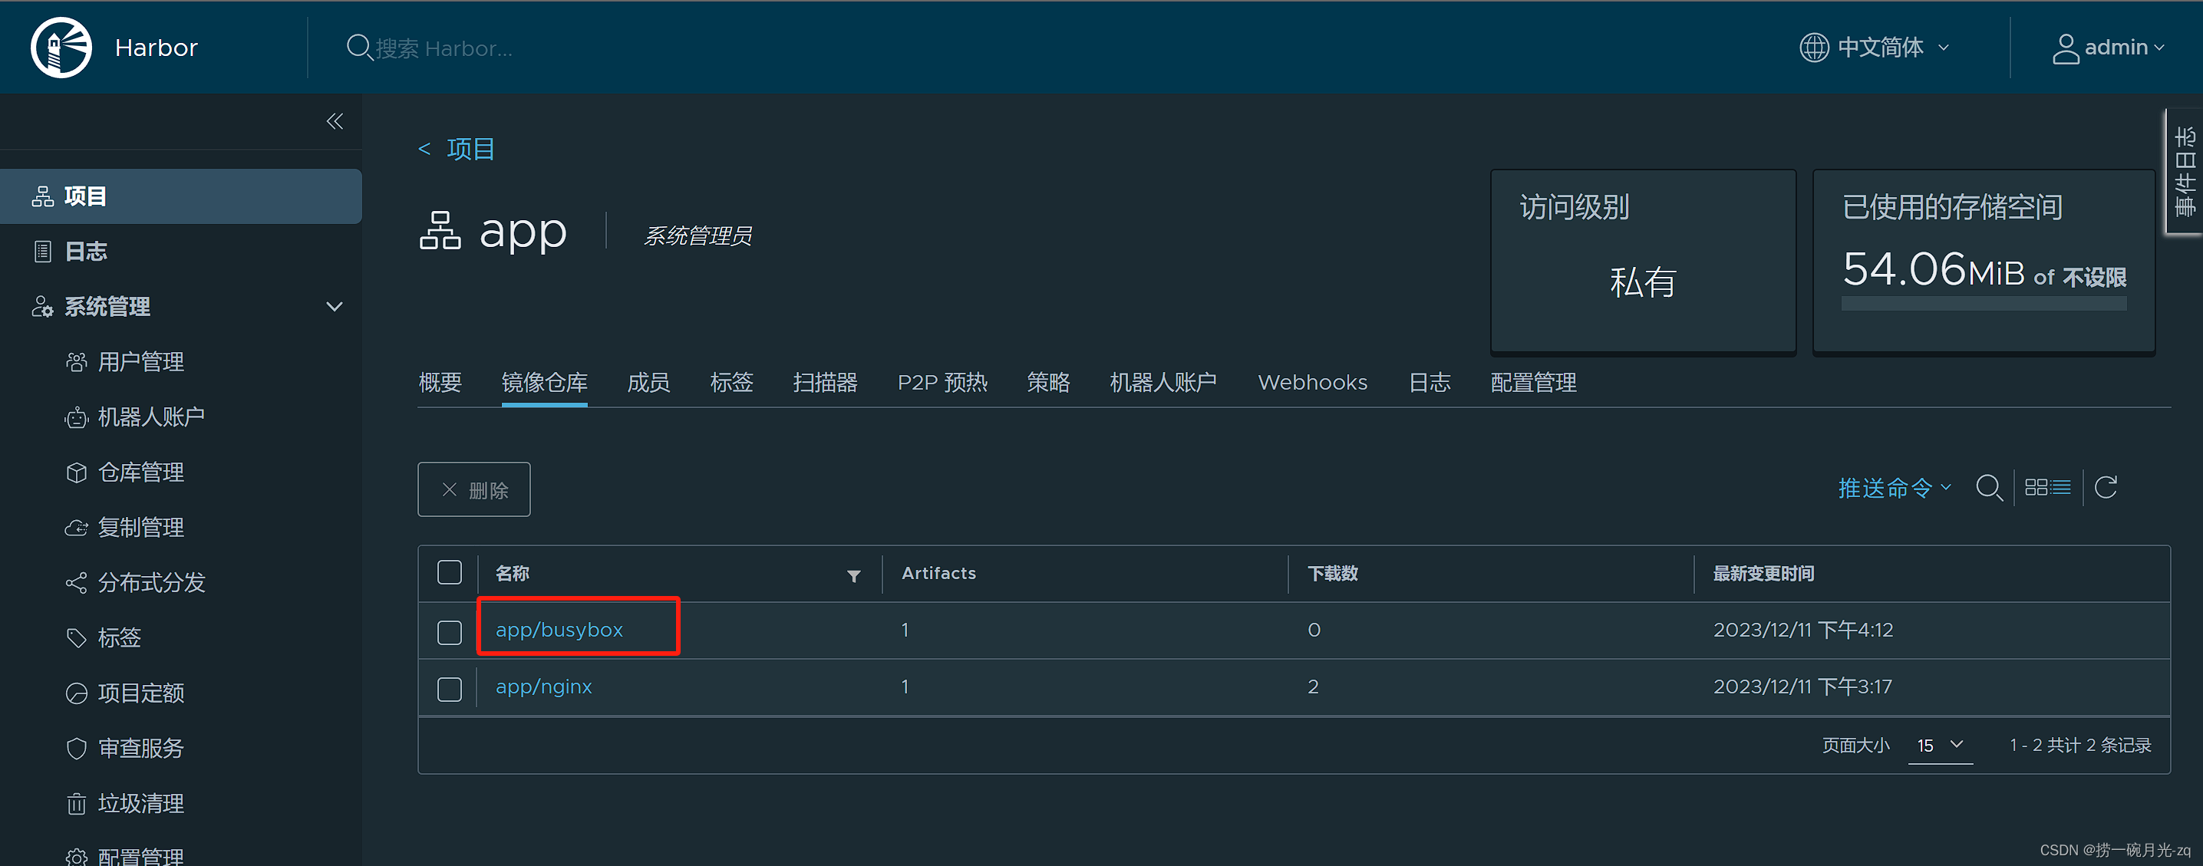Sort by the Artifacts column header
This screenshot has height=866, width=2203.
point(938,573)
